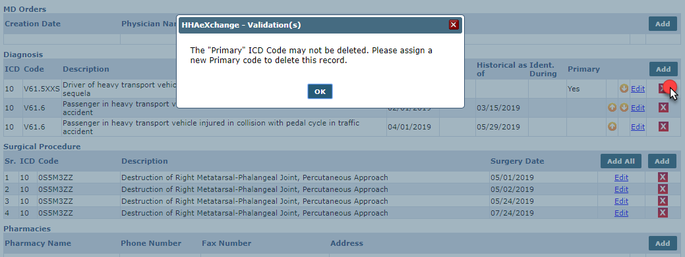Close the HHAeXchange Validation dialog
The width and height of the screenshot is (685, 257).
pos(454,25)
